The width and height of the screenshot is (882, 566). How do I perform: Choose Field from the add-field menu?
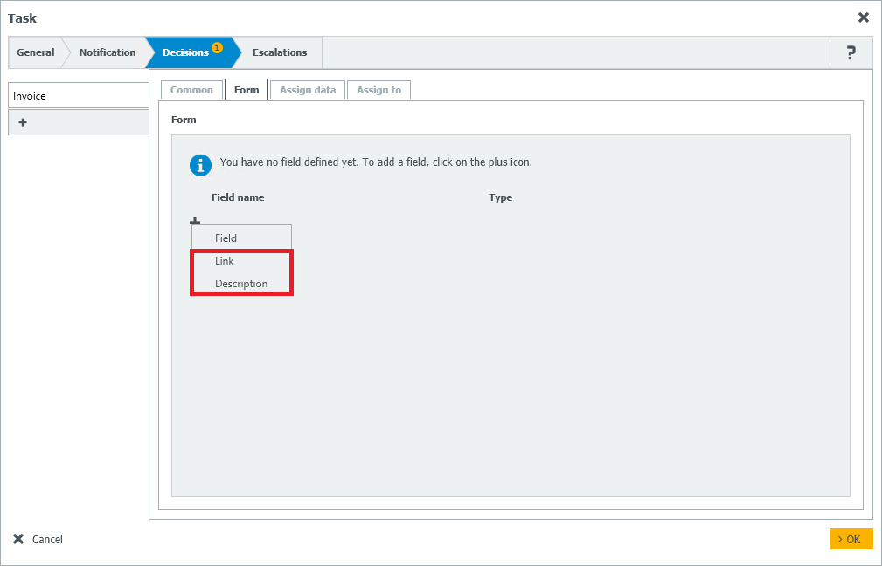[x=241, y=237]
